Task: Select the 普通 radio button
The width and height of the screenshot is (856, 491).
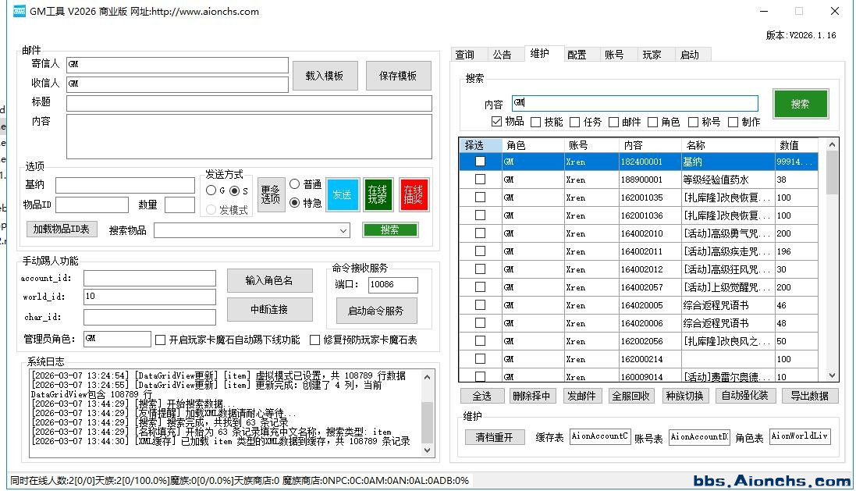Action: click(295, 184)
